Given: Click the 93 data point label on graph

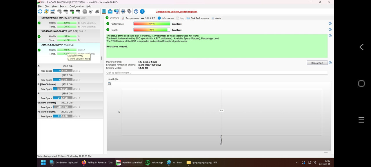Looking at the screenshot, I should pyautogui.click(x=221, y=110).
